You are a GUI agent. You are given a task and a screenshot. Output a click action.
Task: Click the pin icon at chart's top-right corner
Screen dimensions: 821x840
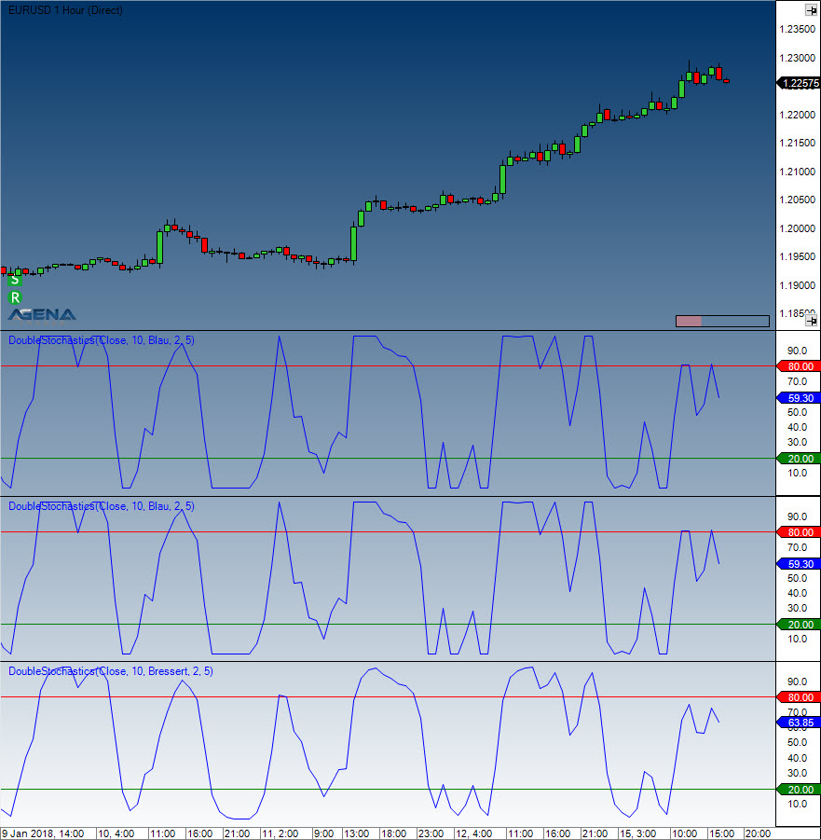pyautogui.click(x=811, y=9)
